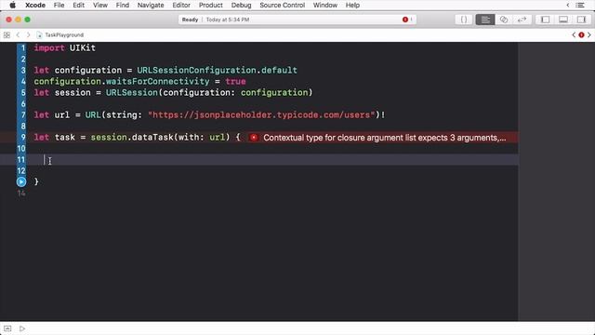Click the jsonplaceholder URL string
Screen dimensions: 595x335
coord(261,114)
